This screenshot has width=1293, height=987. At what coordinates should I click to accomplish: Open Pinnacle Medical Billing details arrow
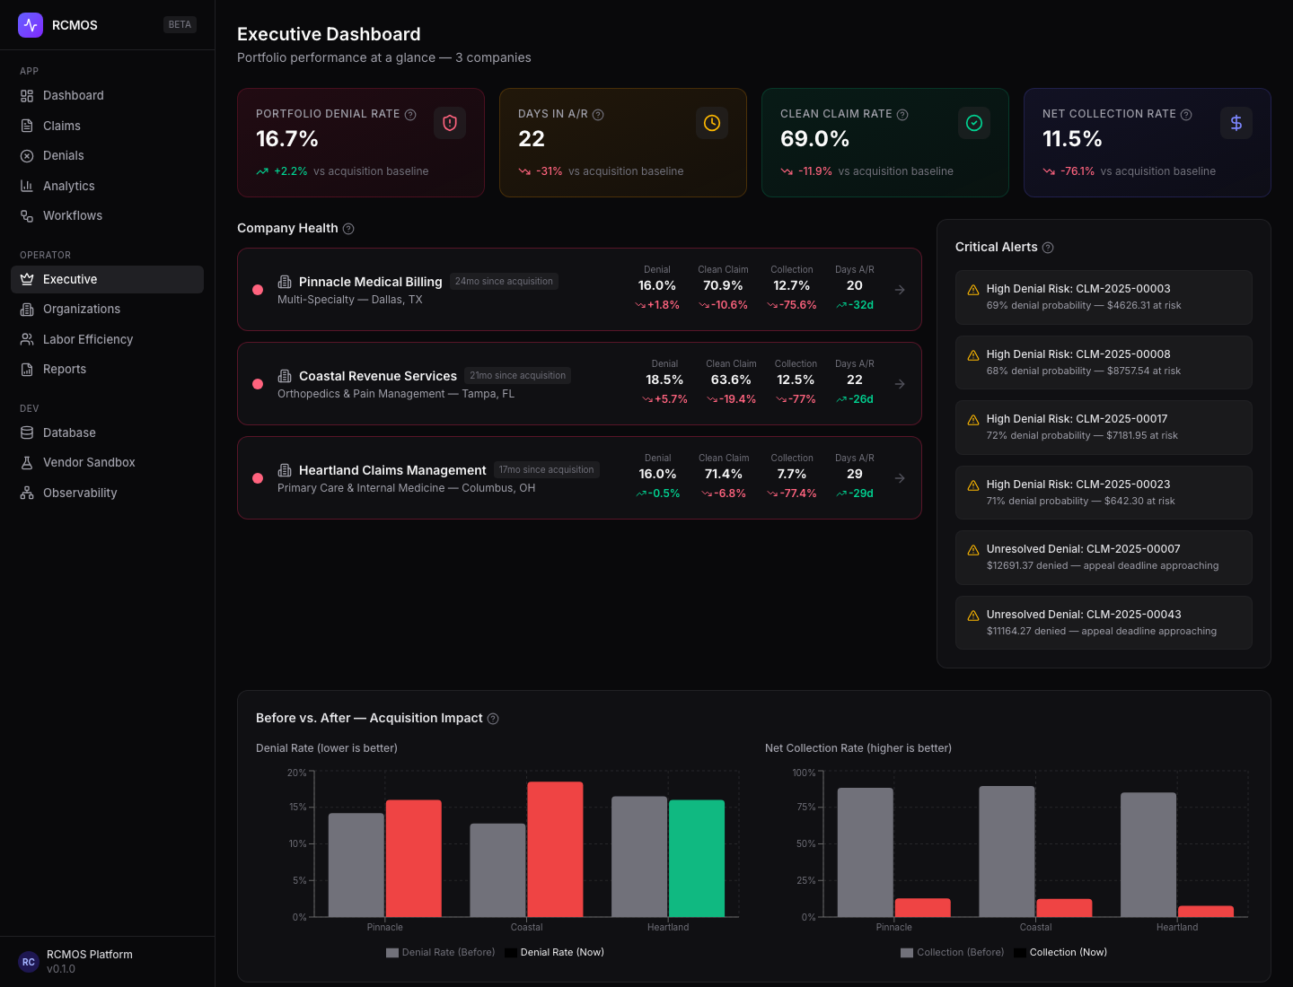click(900, 290)
